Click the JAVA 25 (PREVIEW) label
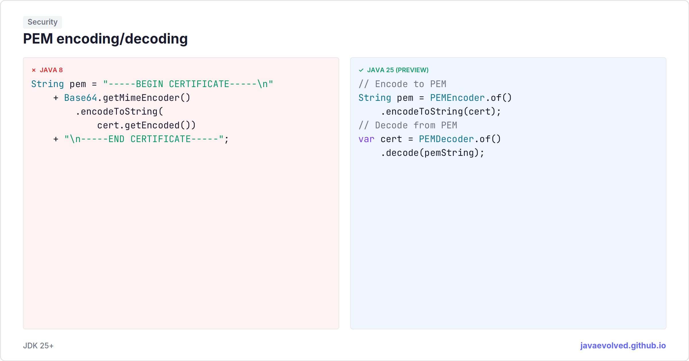The width and height of the screenshot is (689, 361). pos(398,70)
